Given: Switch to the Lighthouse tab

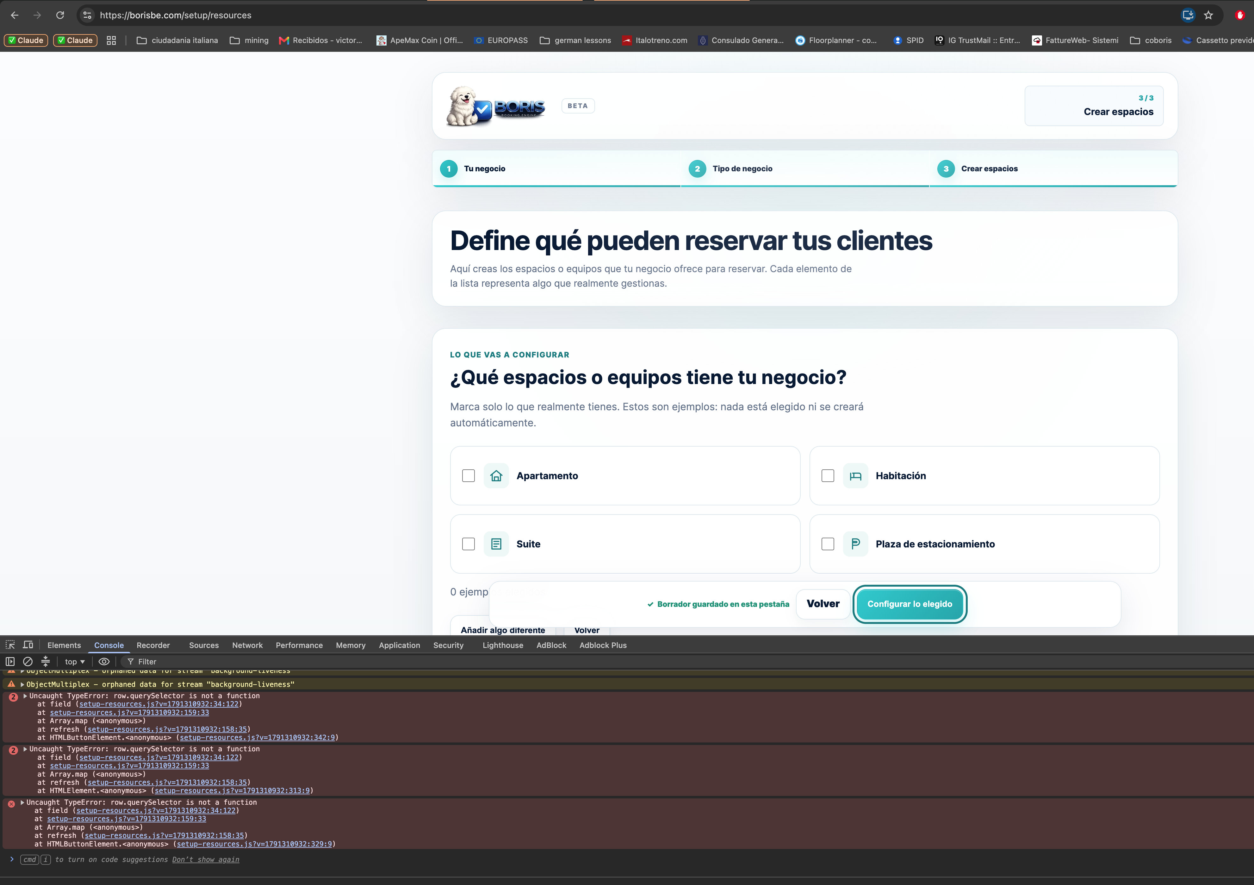Looking at the screenshot, I should tap(503, 645).
